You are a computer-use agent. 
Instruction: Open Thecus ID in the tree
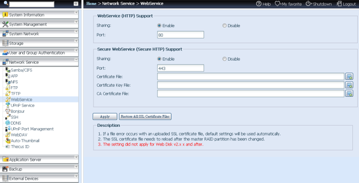tap(20, 146)
